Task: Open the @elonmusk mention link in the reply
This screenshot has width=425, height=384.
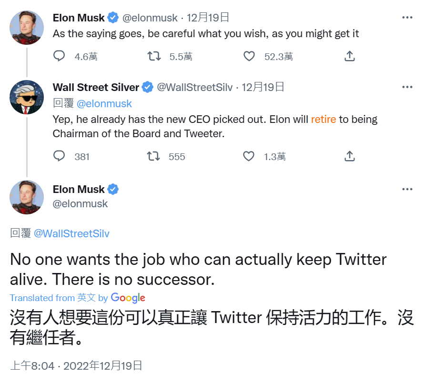Action: point(104,103)
